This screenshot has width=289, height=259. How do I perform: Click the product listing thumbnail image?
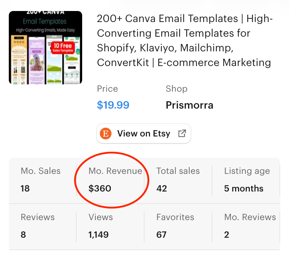[45, 48]
